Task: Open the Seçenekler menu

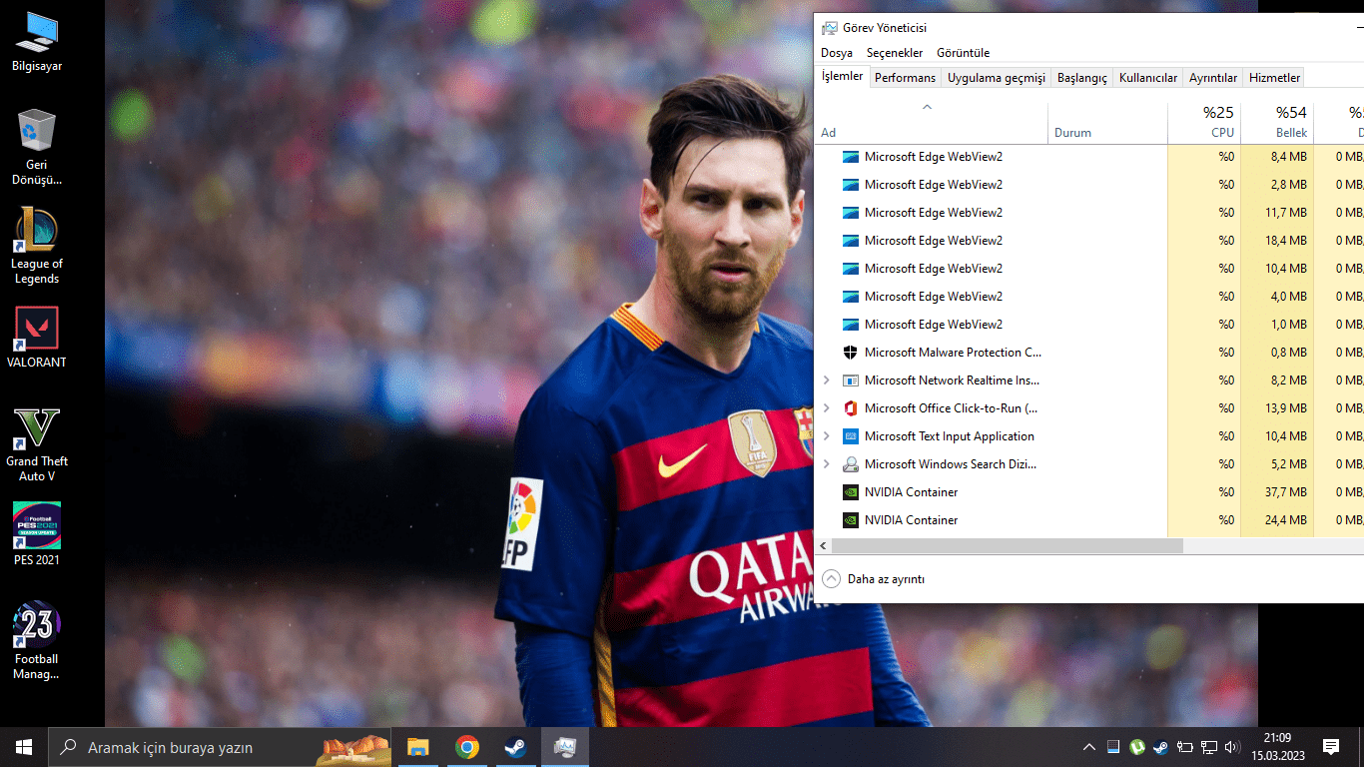Action: (895, 53)
